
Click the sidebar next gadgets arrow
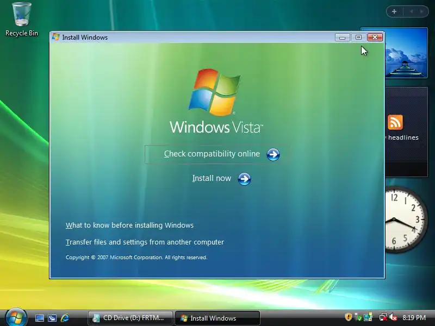(422, 11)
